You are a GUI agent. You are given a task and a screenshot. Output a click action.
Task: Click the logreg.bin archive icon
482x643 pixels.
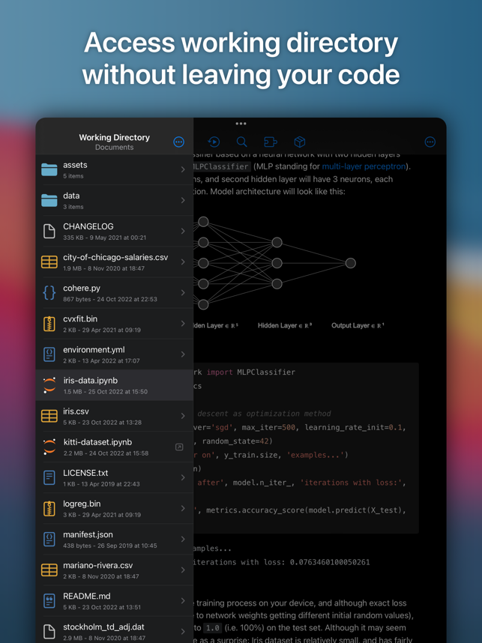pyautogui.click(x=49, y=509)
